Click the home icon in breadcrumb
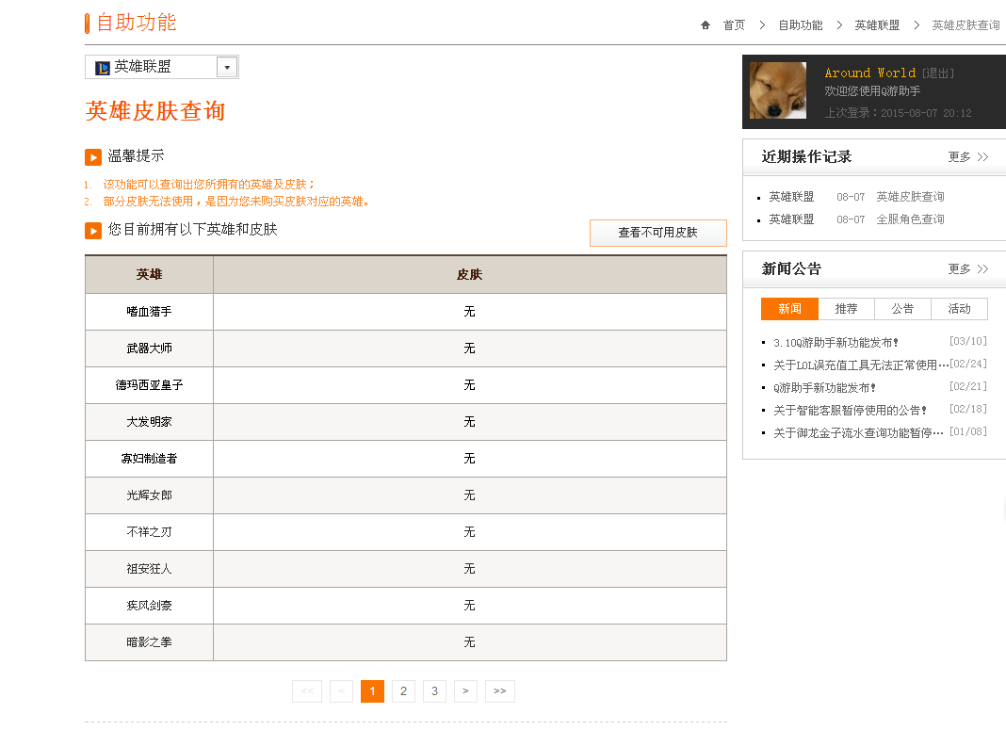This screenshot has width=1006, height=730. point(706,25)
